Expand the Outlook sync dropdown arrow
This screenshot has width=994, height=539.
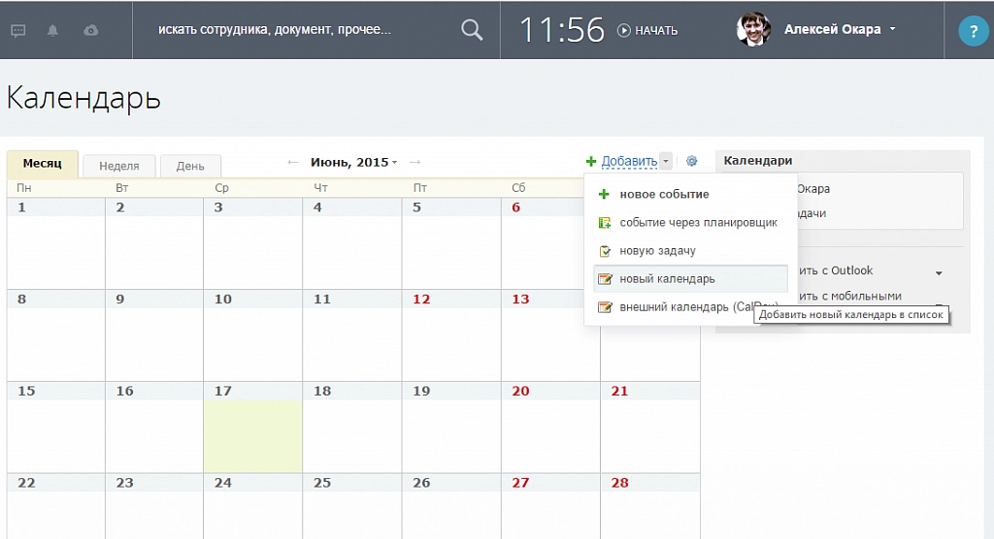click(939, 272)
